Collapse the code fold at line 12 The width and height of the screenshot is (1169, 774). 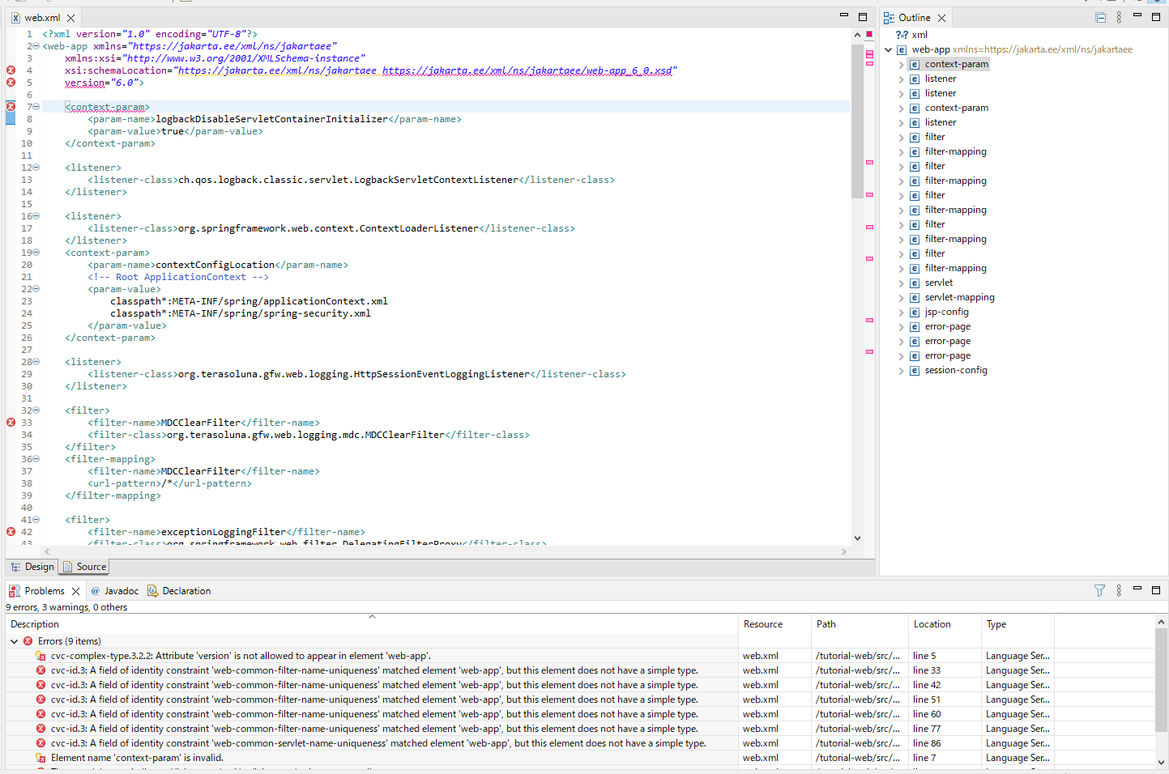tap(36, 168)
